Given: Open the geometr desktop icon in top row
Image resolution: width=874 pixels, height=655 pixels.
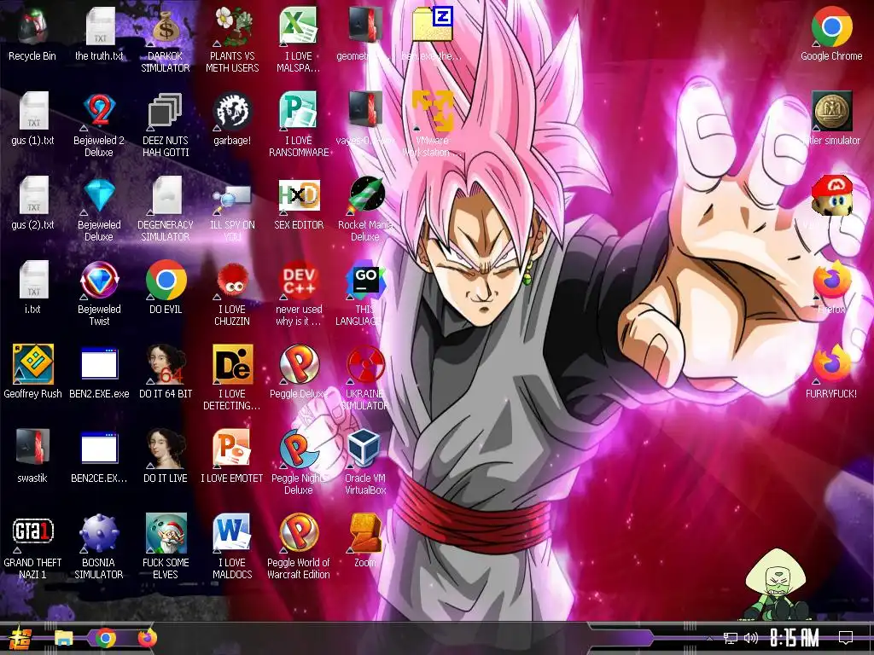Looking at the screenshot, I should coord(365,34).
